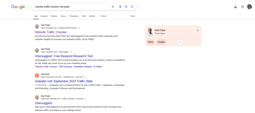This screenshot has width=255, height=113.
Task: Open the Website Traffic Checker result title
Action: click(x=51, y=32)
